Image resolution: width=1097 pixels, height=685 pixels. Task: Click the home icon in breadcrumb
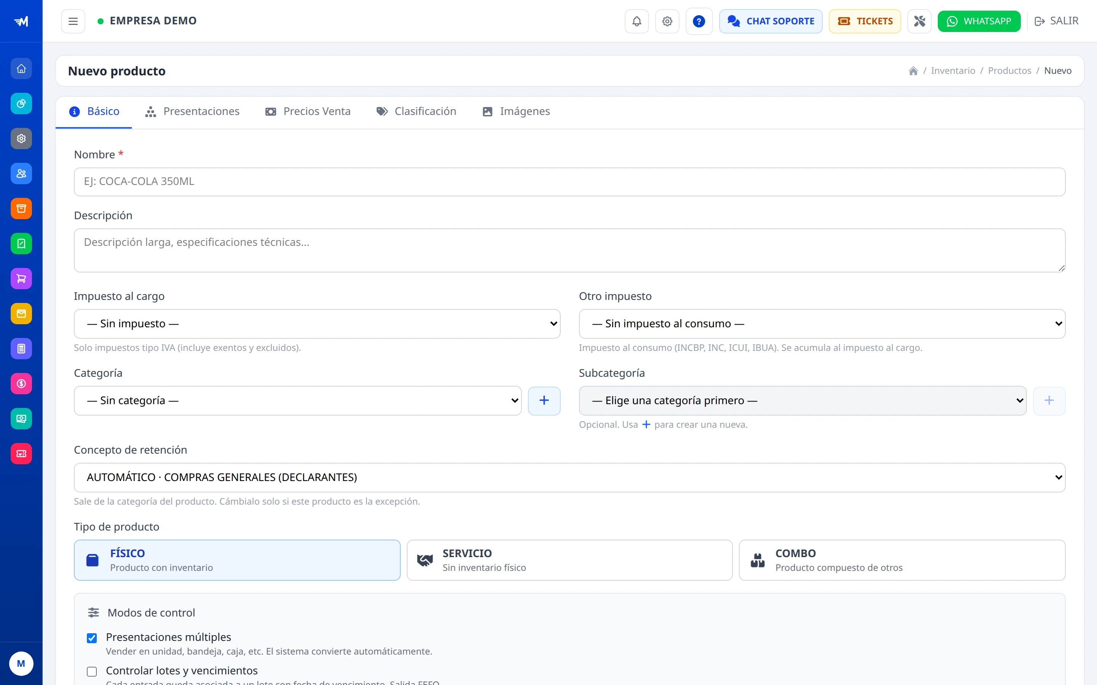coord(913,71)
